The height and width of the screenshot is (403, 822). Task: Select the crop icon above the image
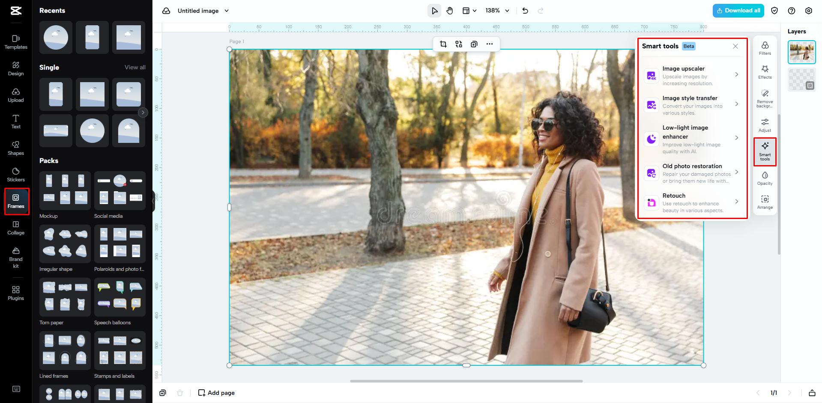(443, 44)
